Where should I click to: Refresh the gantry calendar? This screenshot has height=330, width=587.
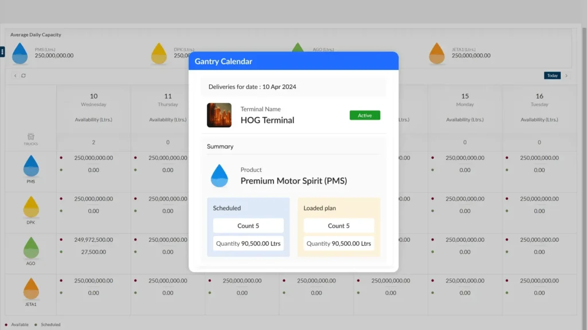pos(24,76)
